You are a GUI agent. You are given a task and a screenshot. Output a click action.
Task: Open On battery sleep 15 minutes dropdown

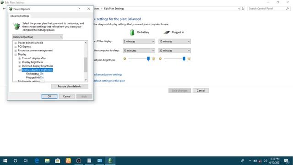tap(139, 50)
